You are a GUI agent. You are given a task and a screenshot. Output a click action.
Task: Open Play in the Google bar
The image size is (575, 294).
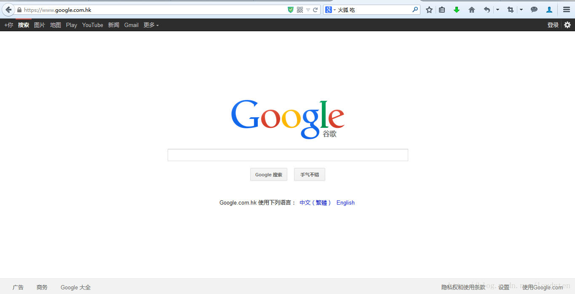(72, 25)
